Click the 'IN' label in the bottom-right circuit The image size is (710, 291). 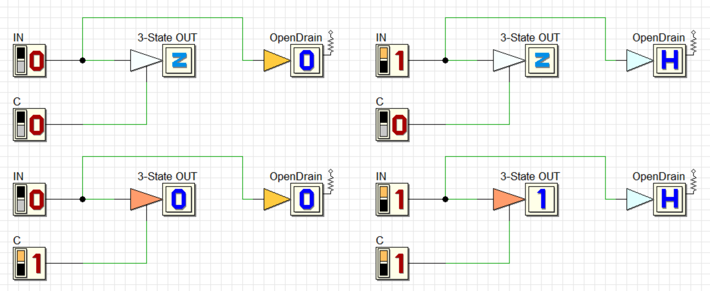coord(381,177)
